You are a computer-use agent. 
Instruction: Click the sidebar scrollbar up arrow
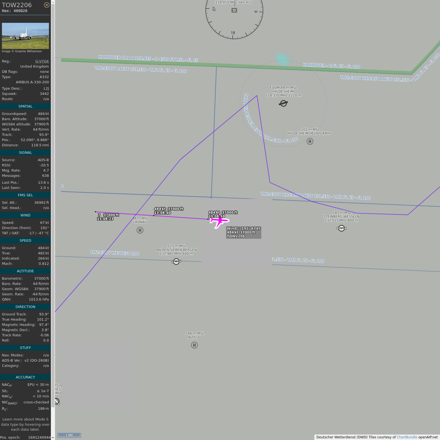tap(53, 2)
